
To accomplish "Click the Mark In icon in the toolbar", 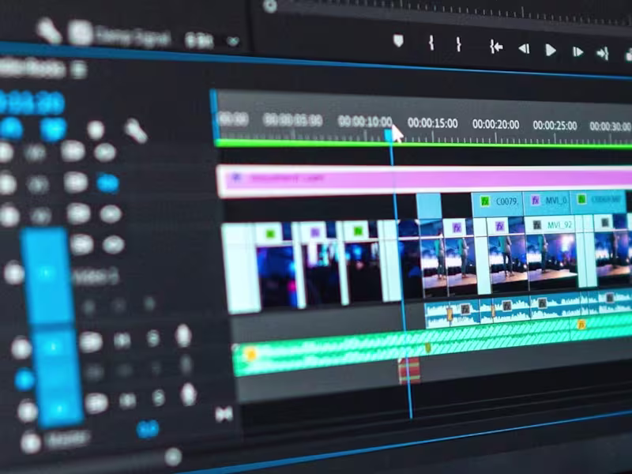I will tap(431, 42).
